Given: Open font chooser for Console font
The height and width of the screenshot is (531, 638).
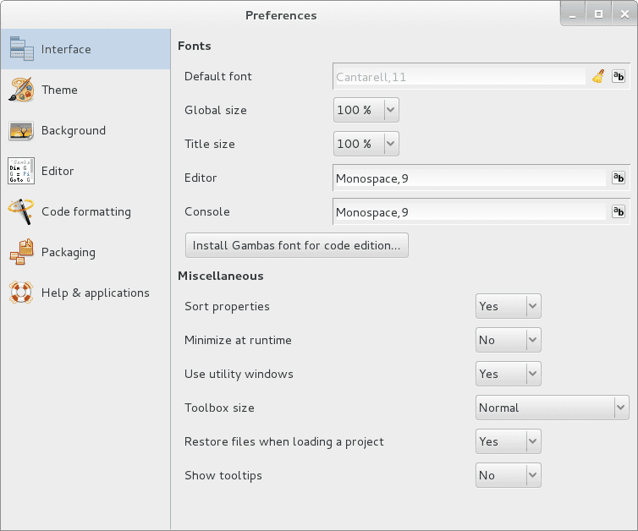Looking at the screenshot, I should coord(619,211).
